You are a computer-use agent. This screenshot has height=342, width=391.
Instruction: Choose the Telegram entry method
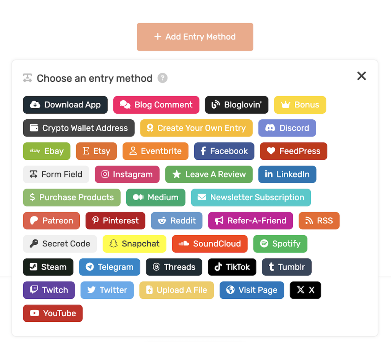[109, 267]
